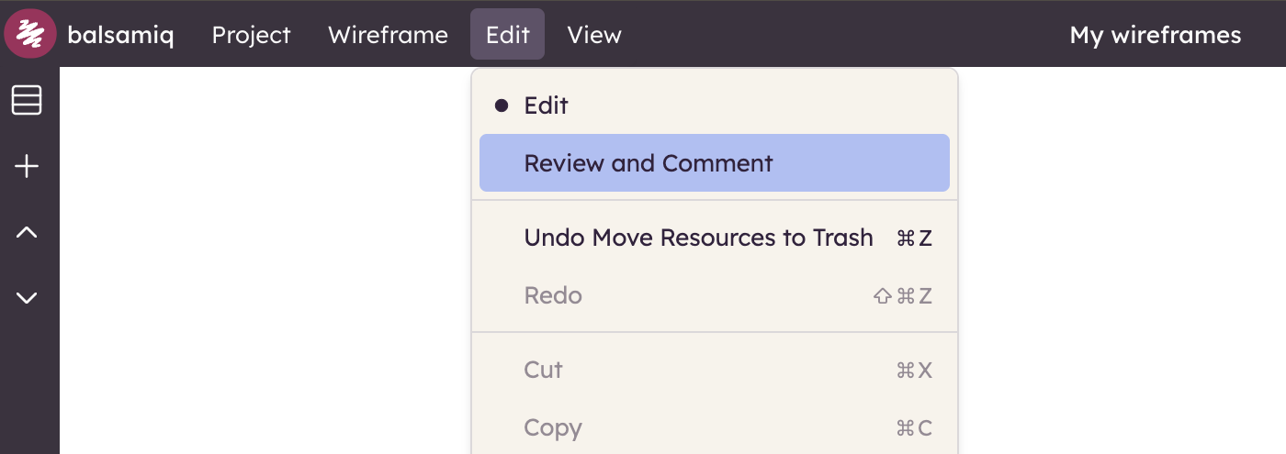This screenshot has height=454, width=1286.
Task: Go to next wireframe using down chevron
Action: click(27, 297)
